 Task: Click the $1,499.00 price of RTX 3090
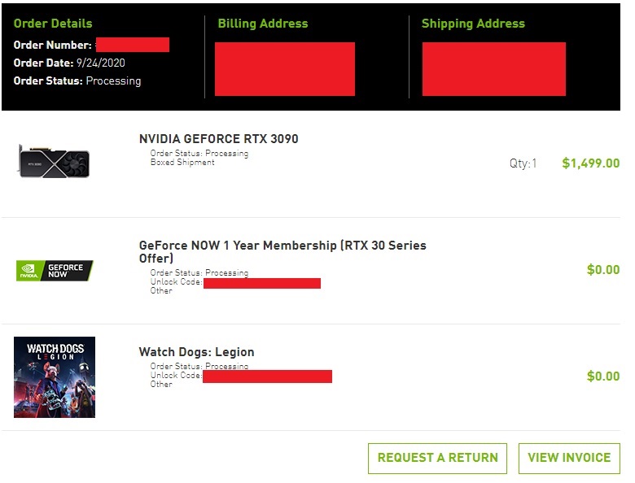point(591,163)
